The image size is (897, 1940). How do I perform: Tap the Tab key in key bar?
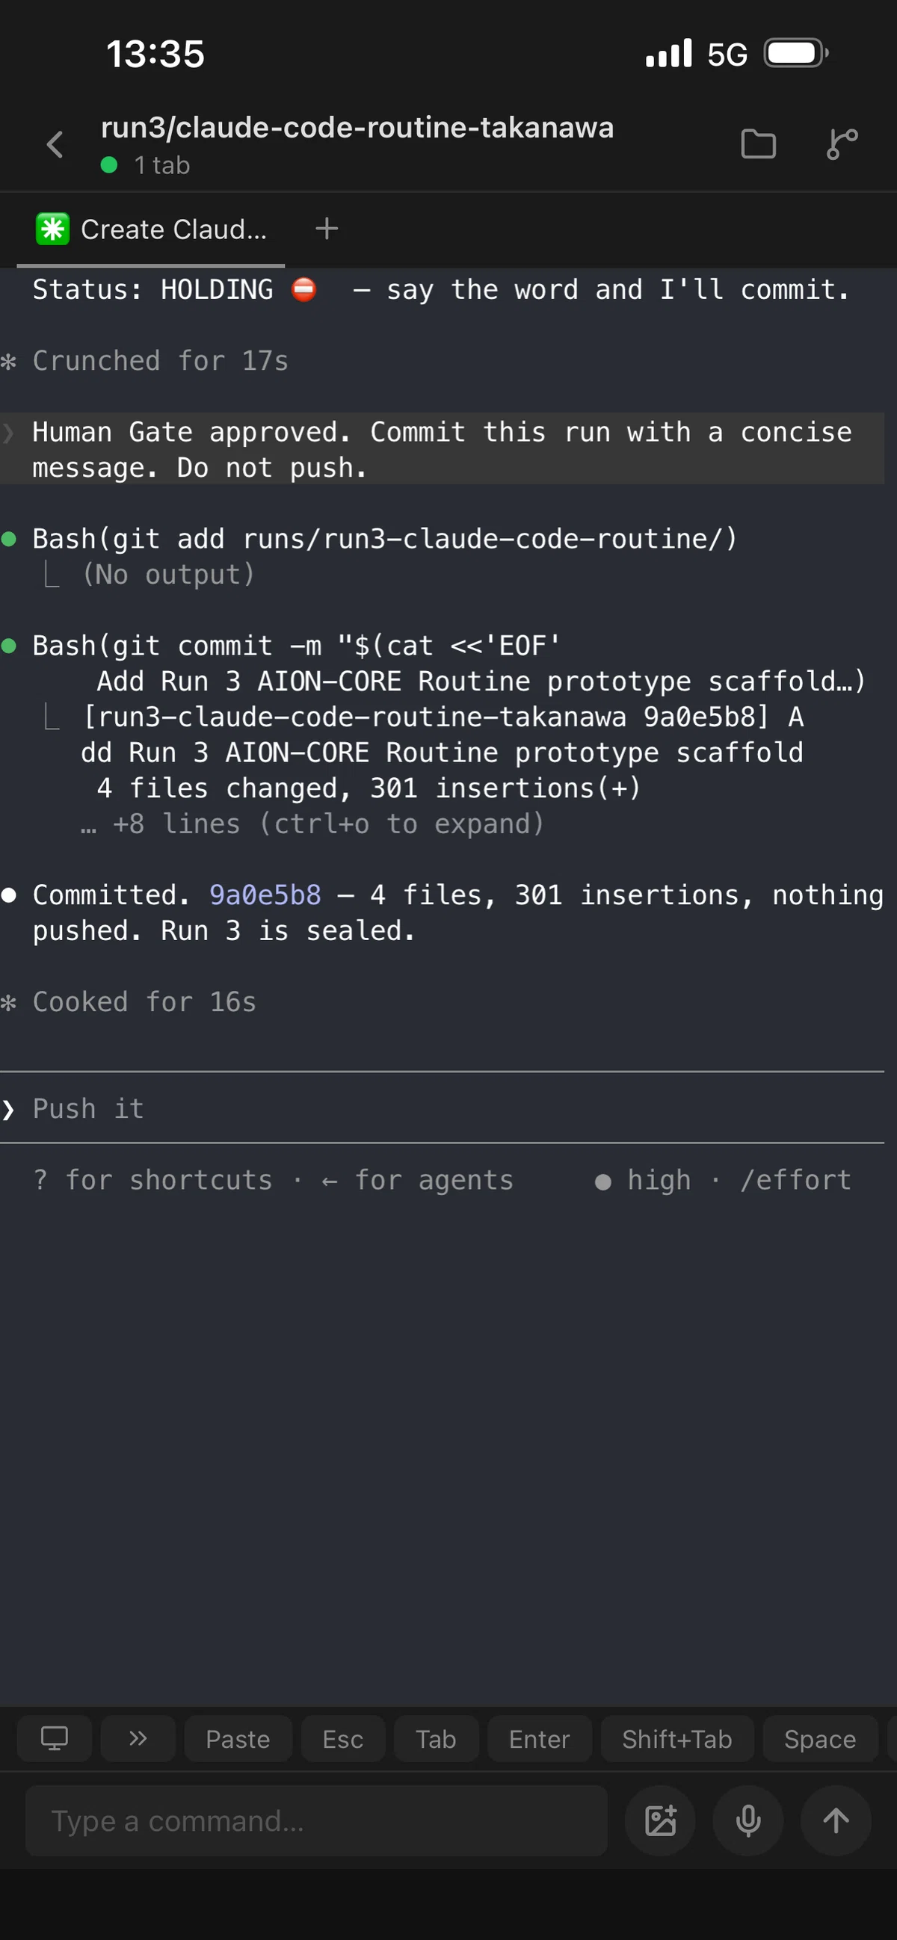[x=436, y=1739]
